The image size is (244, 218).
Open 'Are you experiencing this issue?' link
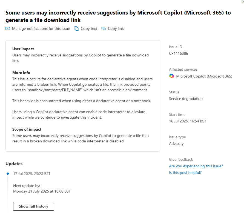[x=196, y=166]
